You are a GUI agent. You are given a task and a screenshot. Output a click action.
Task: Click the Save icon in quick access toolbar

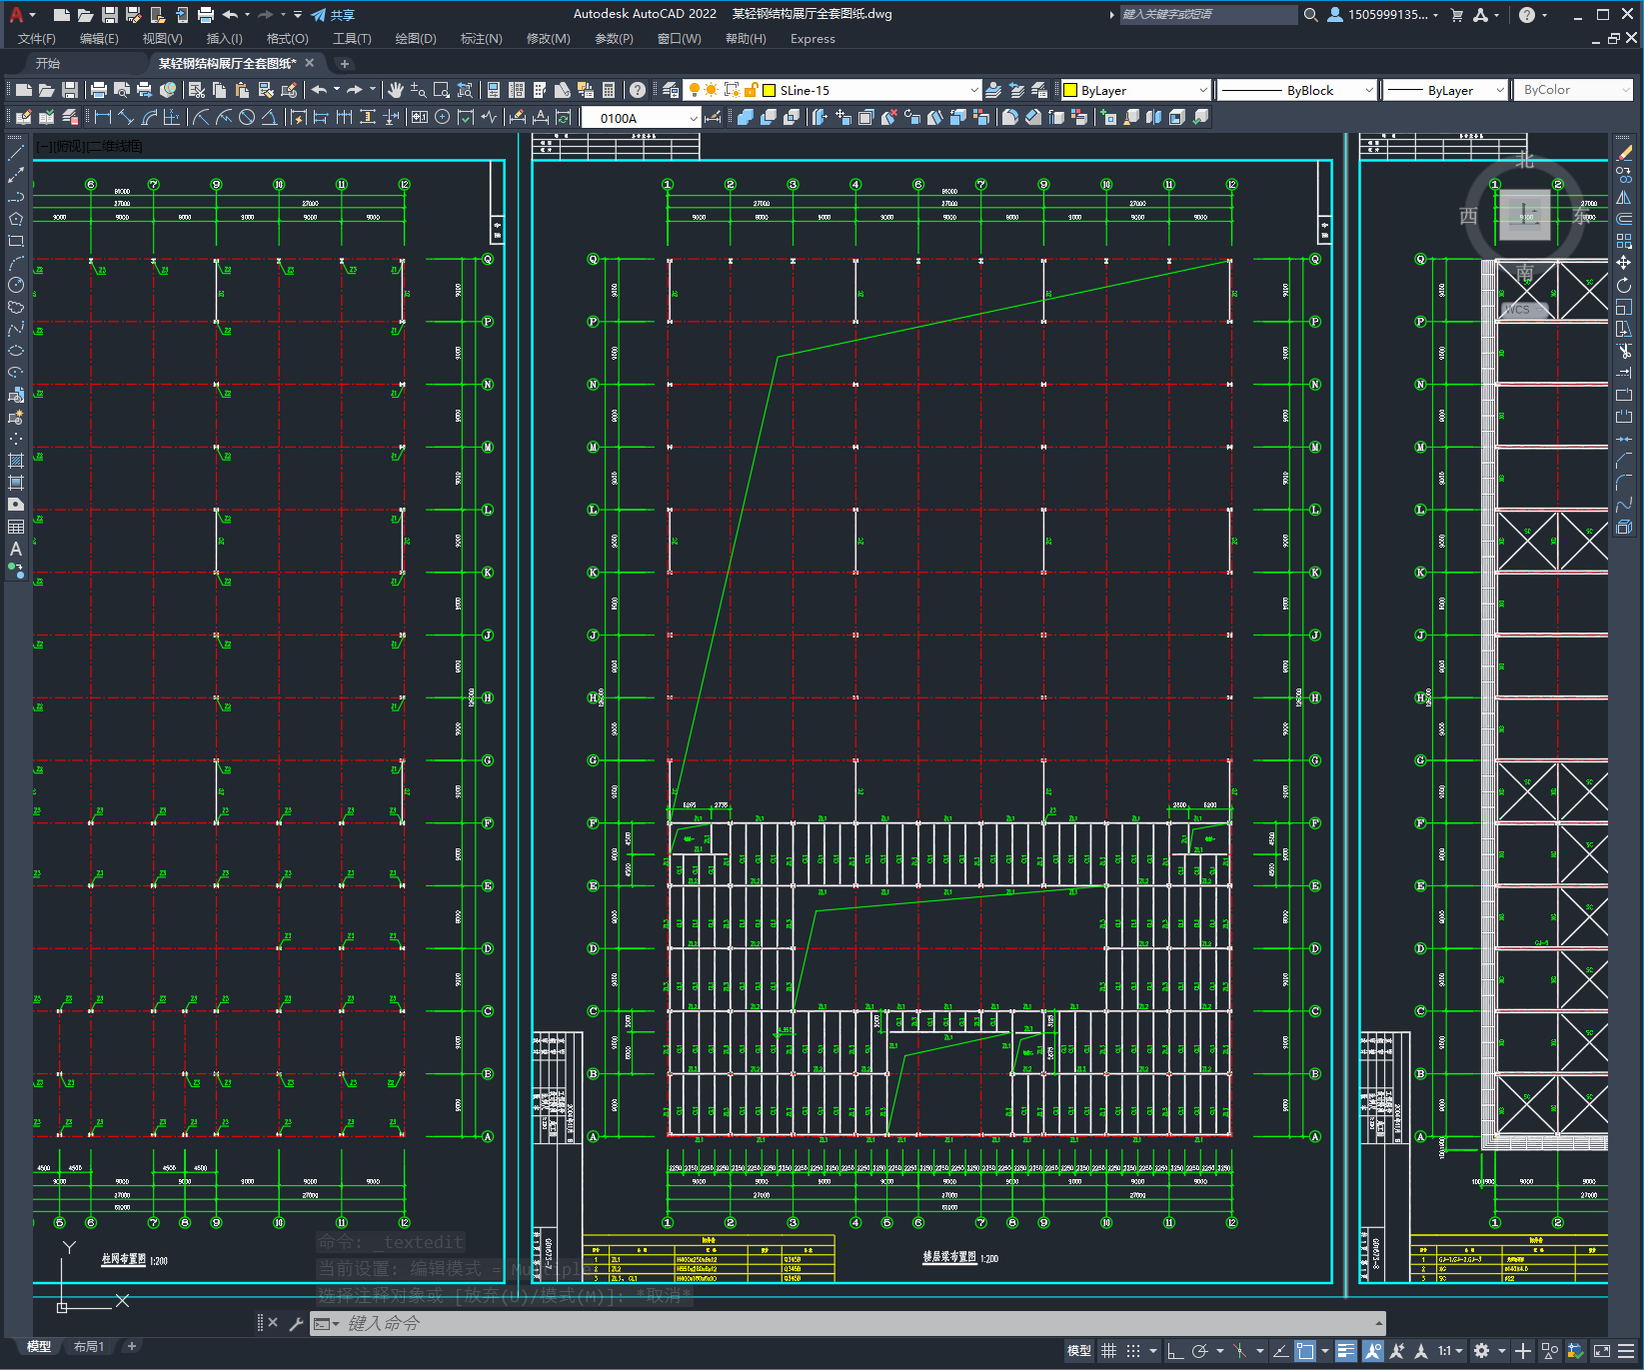[x=110, y=14]
